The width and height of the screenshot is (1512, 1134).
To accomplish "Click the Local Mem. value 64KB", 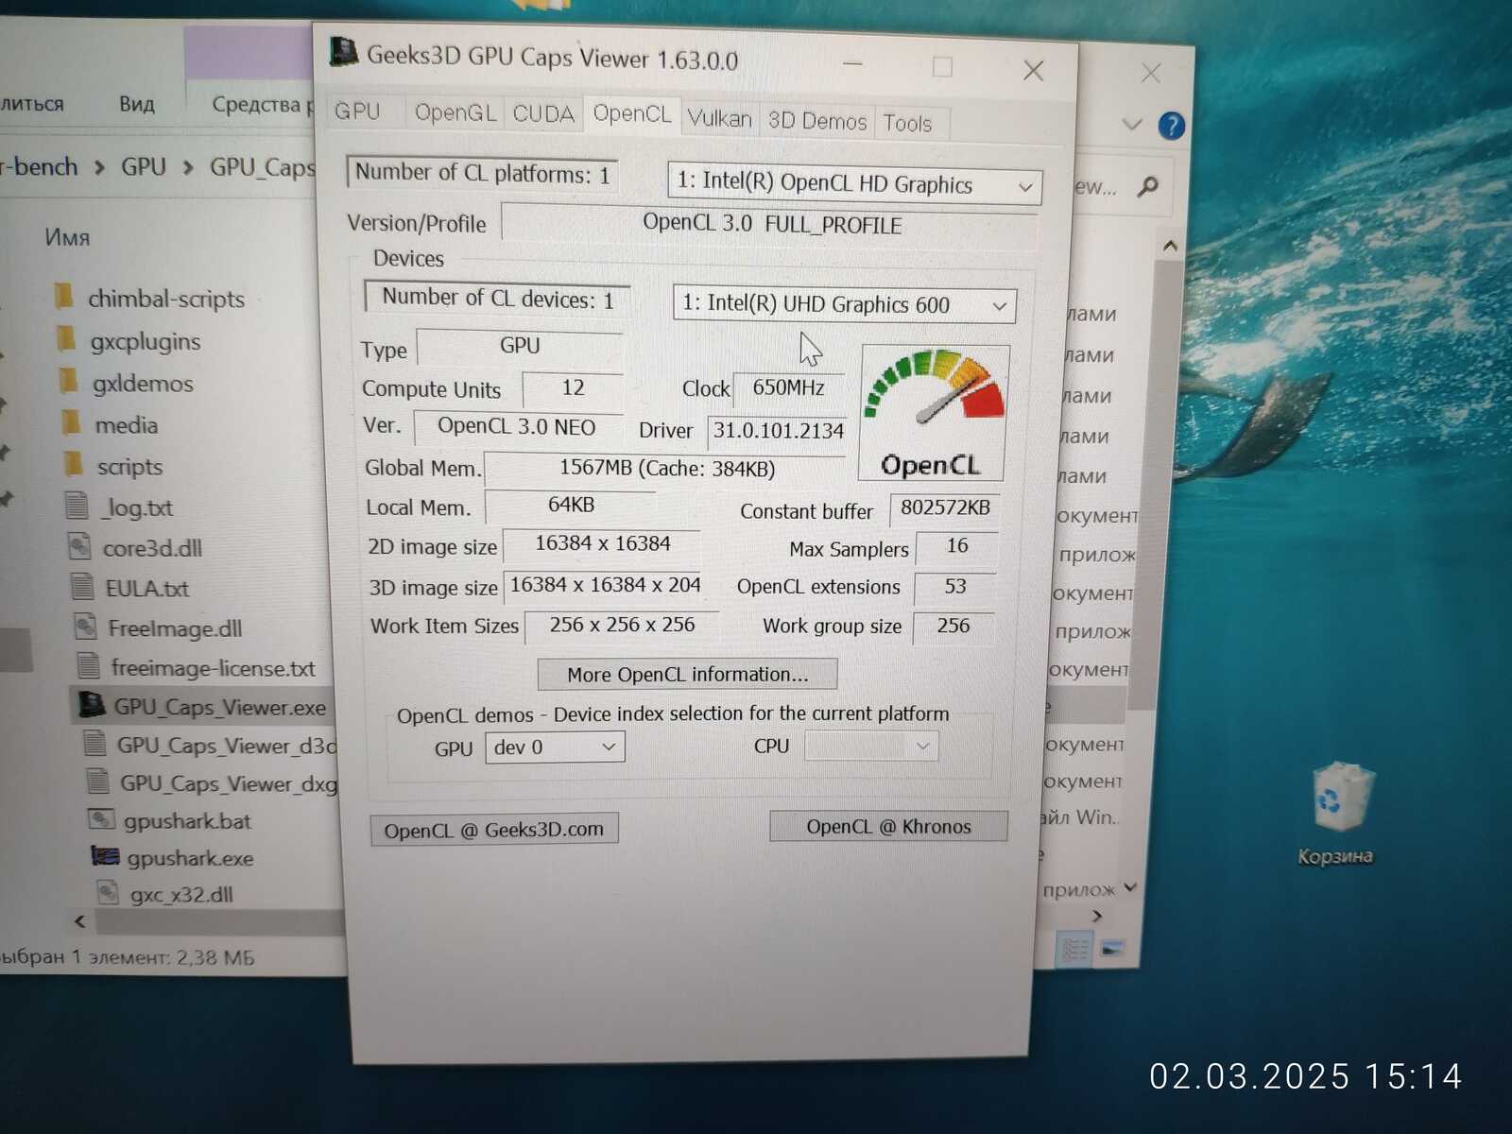I will (571, 505).
